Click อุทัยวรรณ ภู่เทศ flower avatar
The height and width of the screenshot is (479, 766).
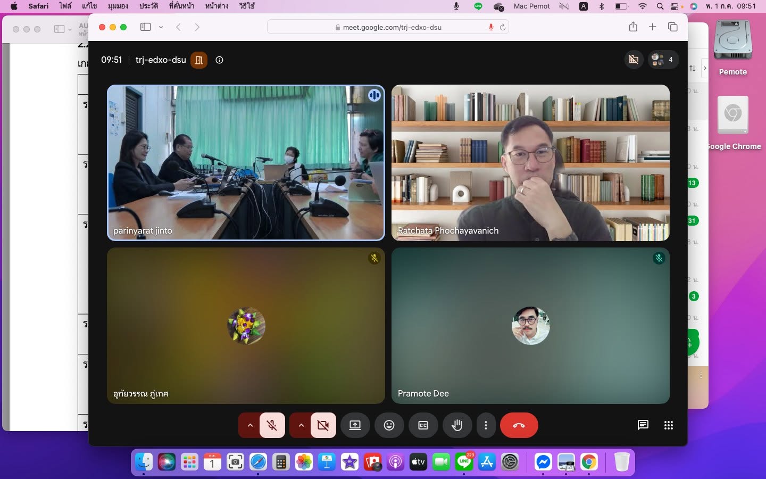[246, 326]
